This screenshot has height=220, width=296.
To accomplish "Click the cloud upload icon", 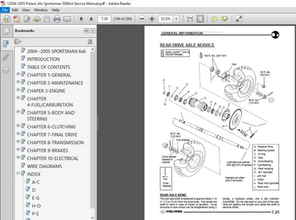I will (x=37, y=19).
